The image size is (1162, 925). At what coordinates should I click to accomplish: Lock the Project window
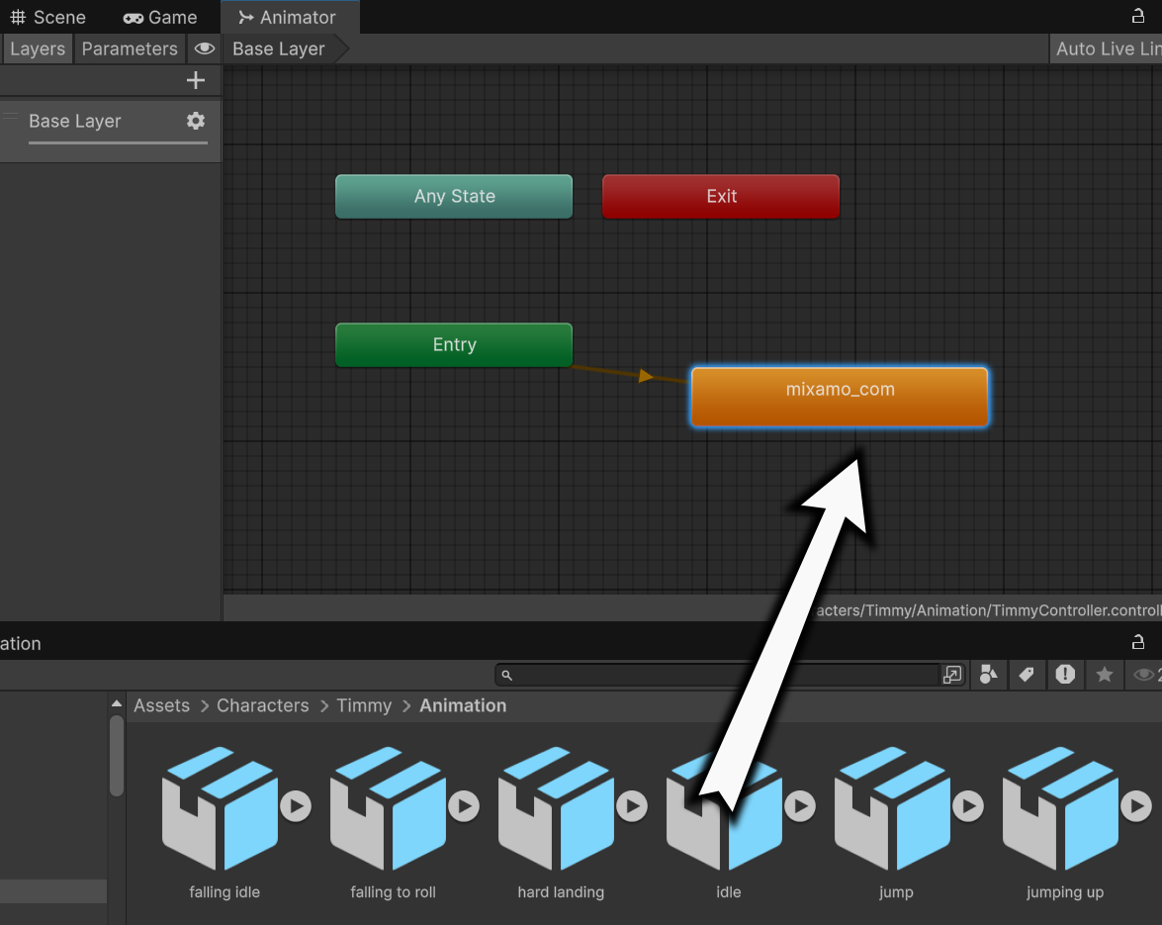(1138, 642)
